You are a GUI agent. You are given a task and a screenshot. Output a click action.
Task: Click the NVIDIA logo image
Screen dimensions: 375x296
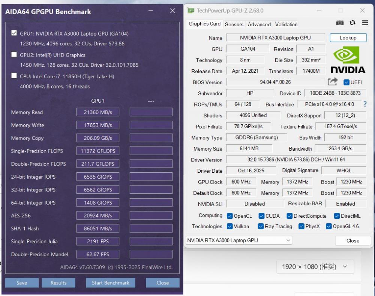coord(348,60)
